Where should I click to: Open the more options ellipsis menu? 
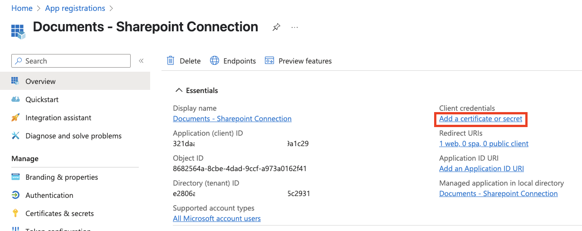click(x=295, y=27)
